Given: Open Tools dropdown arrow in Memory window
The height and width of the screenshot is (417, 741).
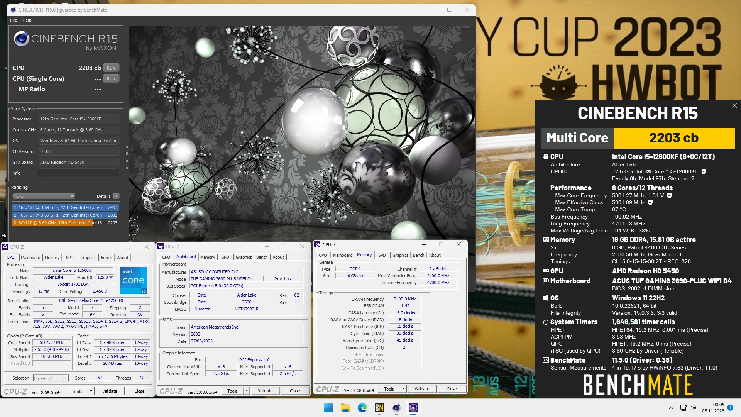Looking at the screenshot, I should pos(403,389).
